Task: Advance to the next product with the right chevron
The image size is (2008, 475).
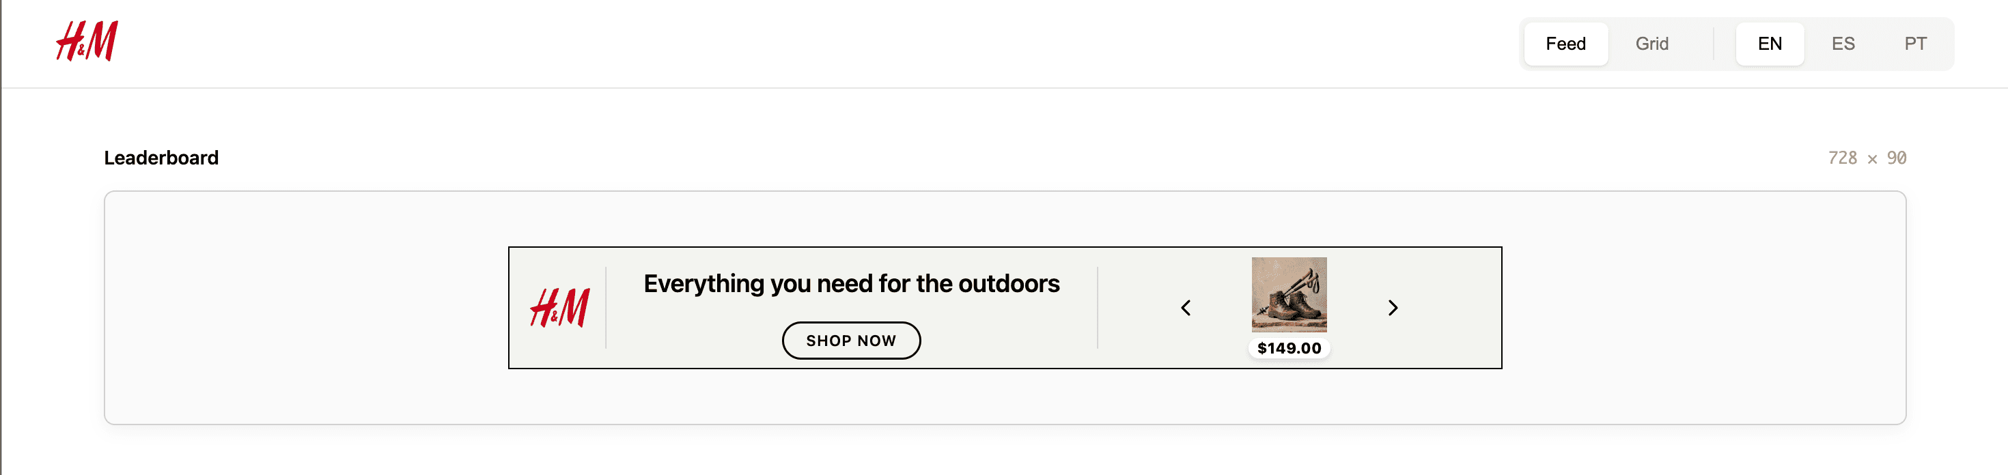Action: 1393,308
